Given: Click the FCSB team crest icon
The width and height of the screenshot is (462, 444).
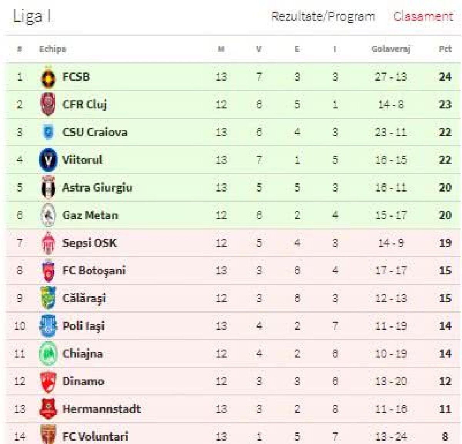Looking at the screenshot, I should (x=48, y=77).
